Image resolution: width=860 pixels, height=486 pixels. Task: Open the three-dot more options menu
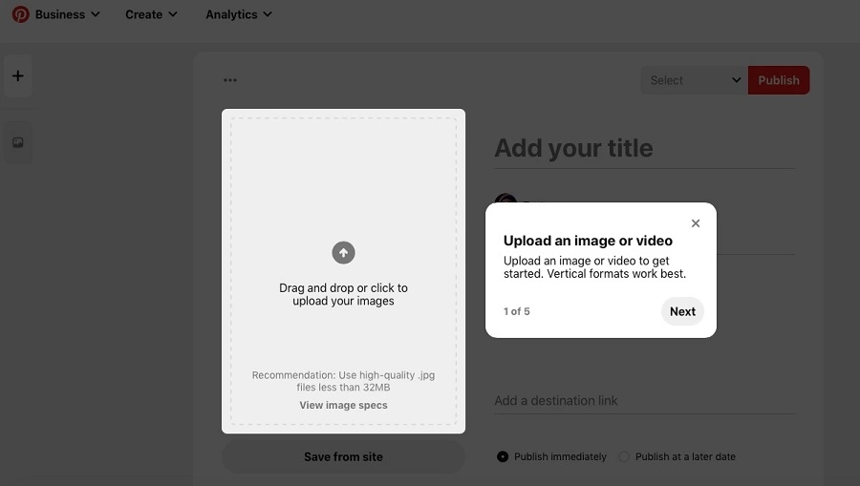pyautogui.click(x=230, y=80)
